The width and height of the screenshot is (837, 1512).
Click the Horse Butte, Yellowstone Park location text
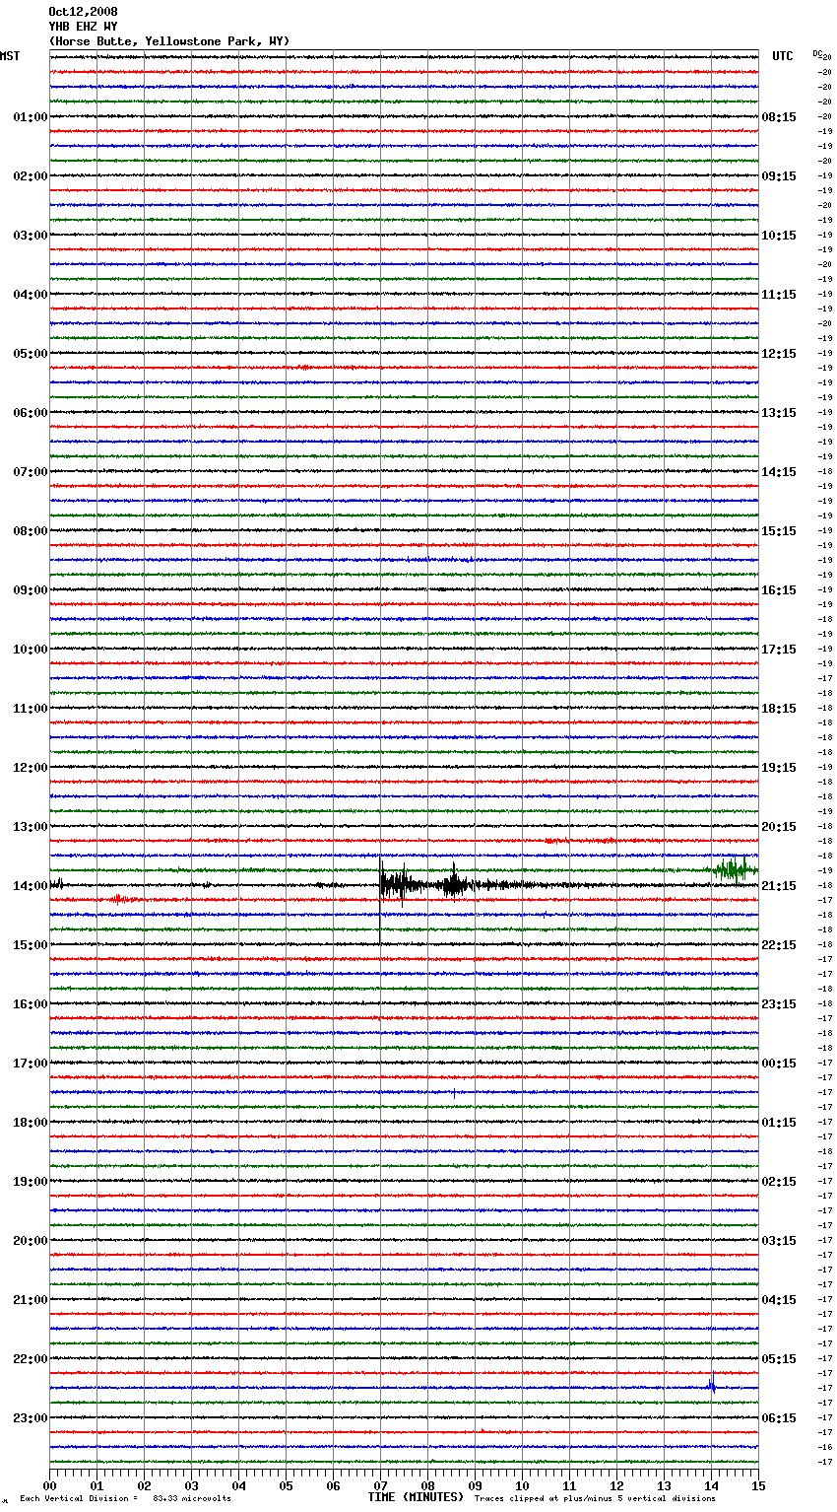168,41
